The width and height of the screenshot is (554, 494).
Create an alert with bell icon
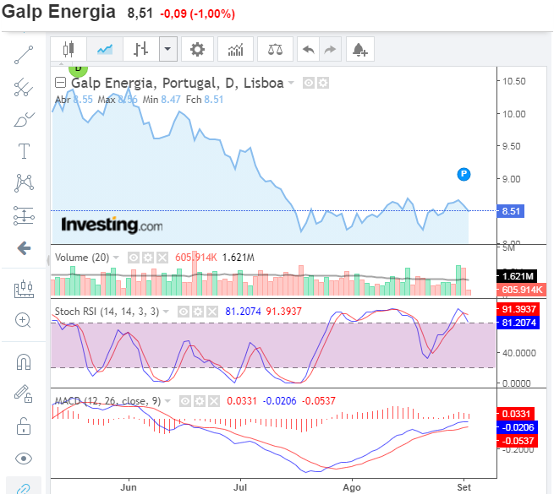click(360, 49)
